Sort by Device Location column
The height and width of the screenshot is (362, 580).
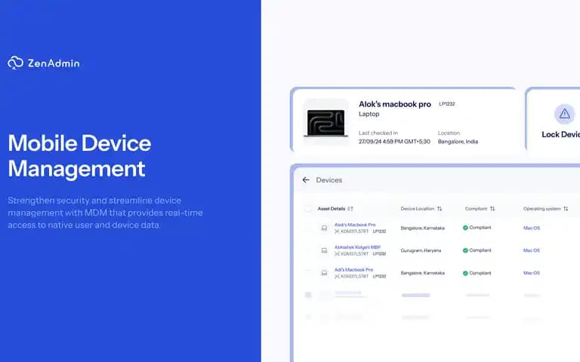pos(440,209)
